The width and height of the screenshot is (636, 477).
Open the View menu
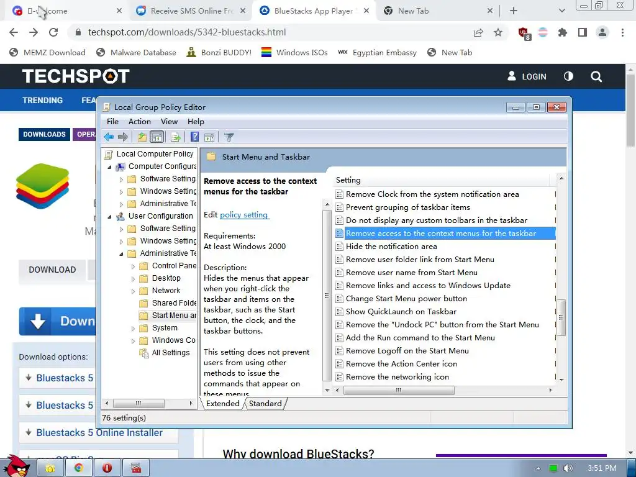pos(169,122)
